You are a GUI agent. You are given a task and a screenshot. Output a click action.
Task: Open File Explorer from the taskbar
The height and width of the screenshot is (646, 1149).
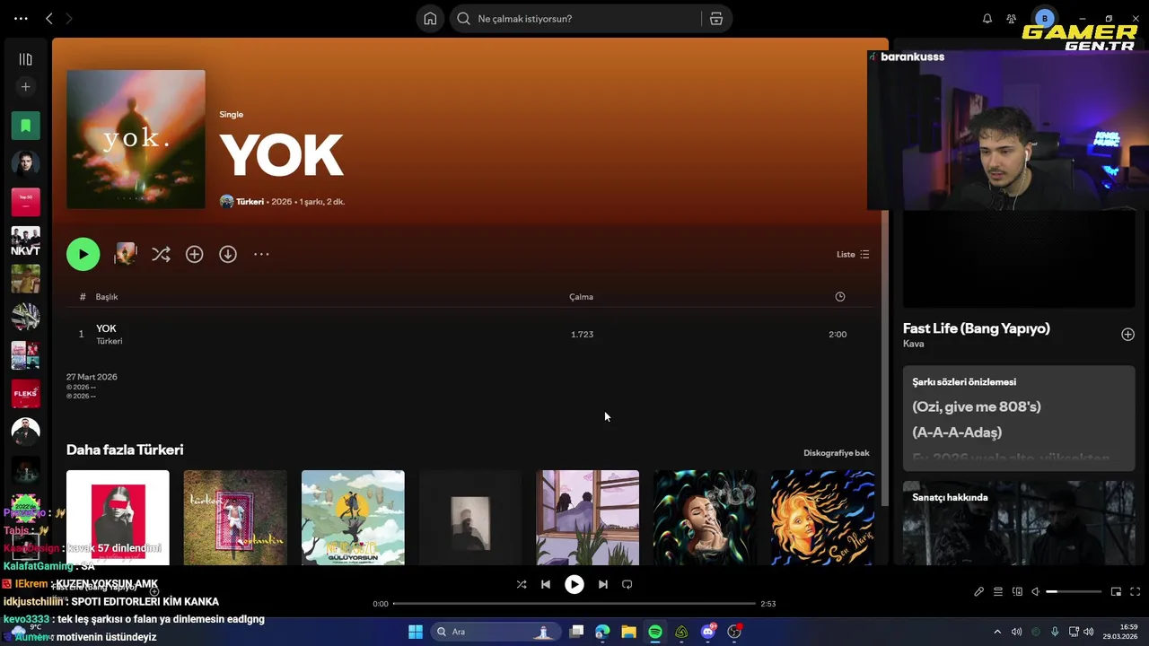(x=628, y=632)
